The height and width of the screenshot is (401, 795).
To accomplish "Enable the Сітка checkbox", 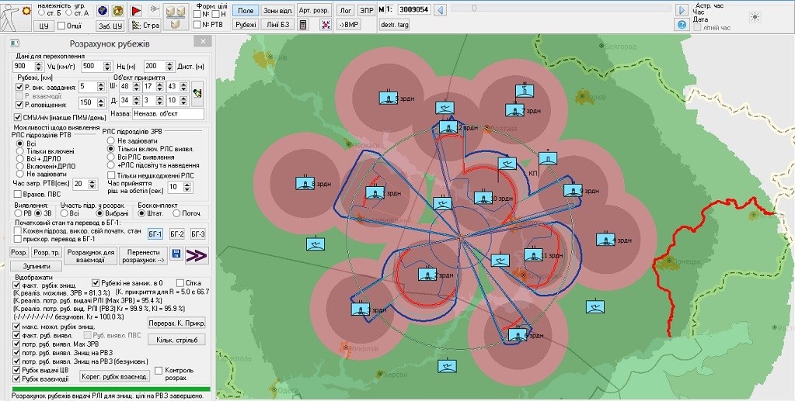I will point(180,283).
